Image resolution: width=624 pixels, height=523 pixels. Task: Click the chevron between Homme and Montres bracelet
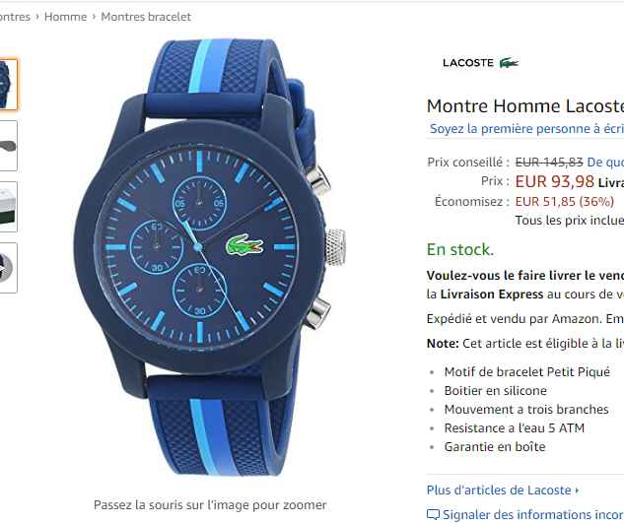pos(95,17)
